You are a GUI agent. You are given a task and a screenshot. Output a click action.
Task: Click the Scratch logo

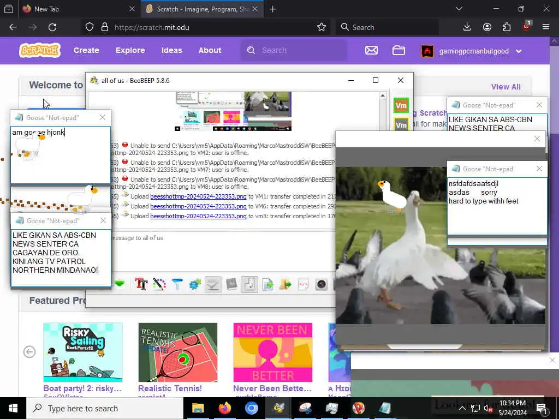tap(39, 50)
